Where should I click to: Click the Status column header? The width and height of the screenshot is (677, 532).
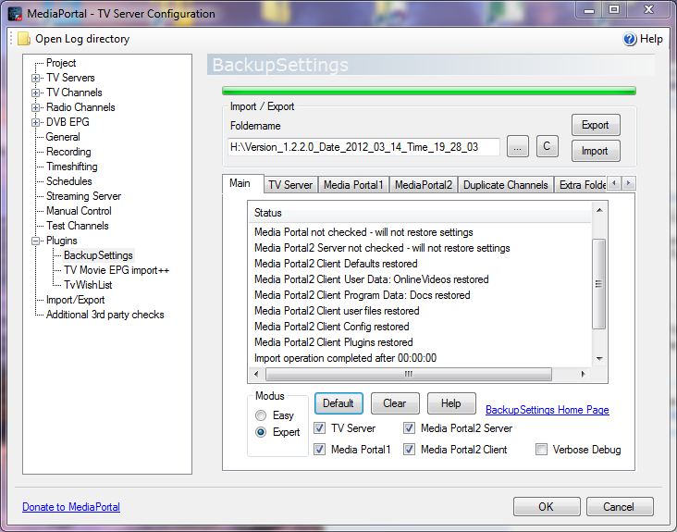coord(420,213)
